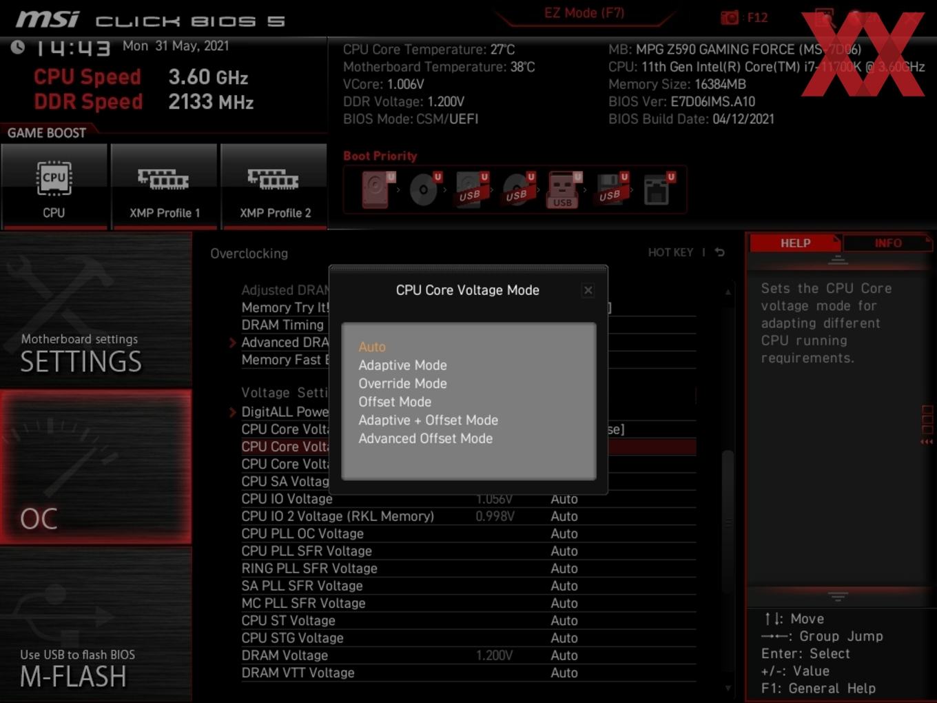Expand the Advanced DRAM submenu arrow

(232, 343)
